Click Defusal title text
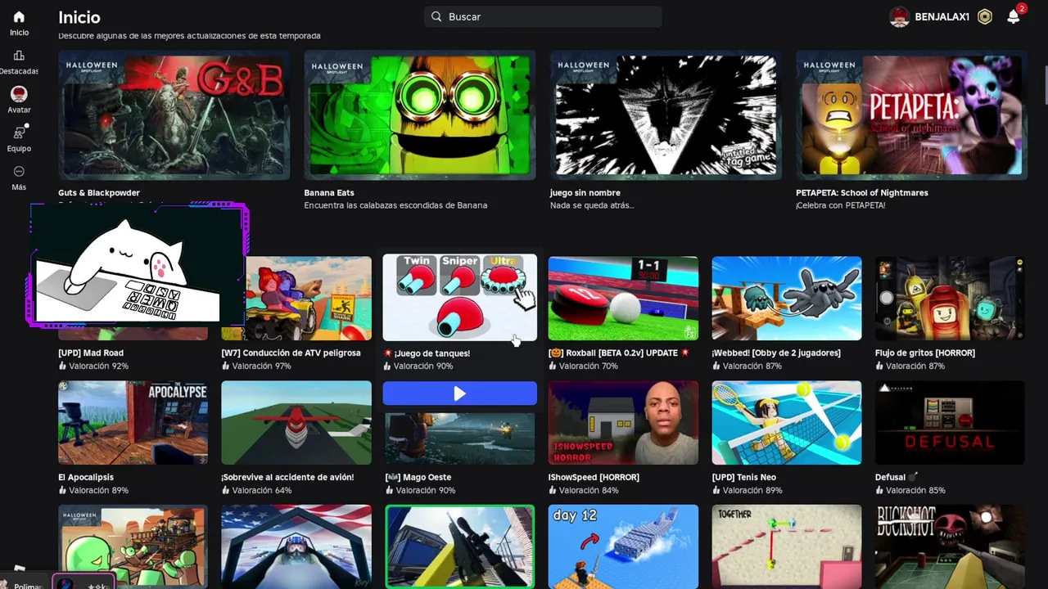 890,478
